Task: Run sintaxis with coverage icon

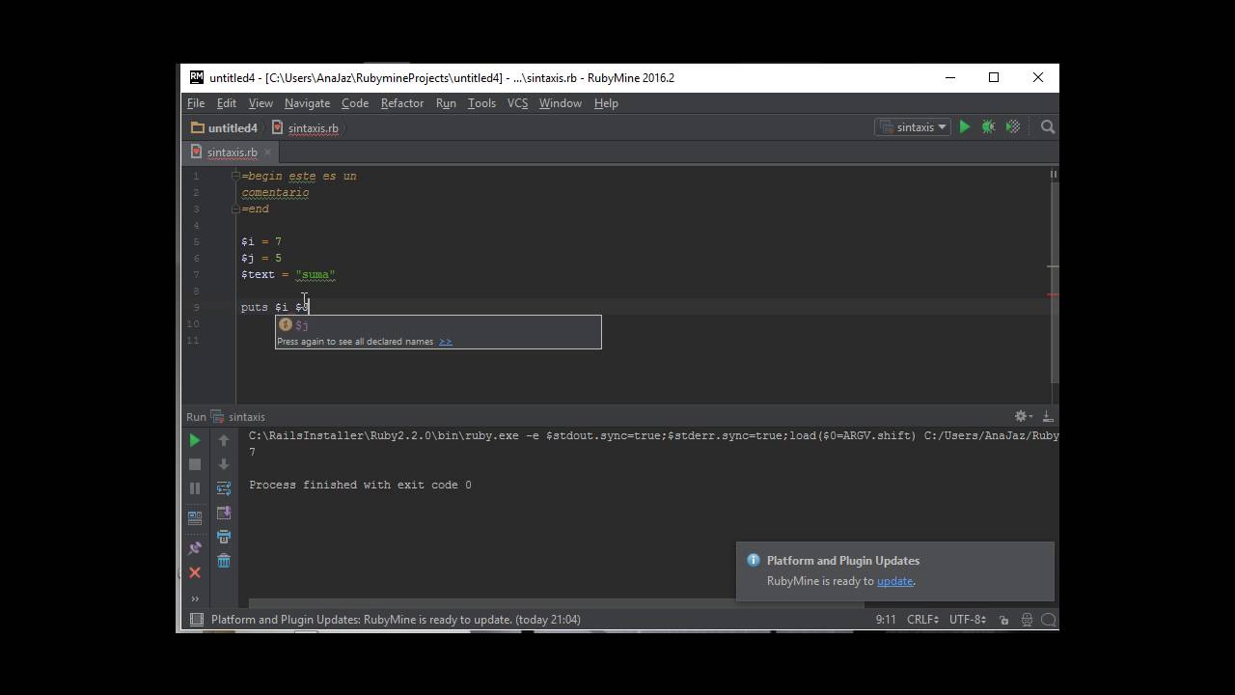Action: 1013,127
